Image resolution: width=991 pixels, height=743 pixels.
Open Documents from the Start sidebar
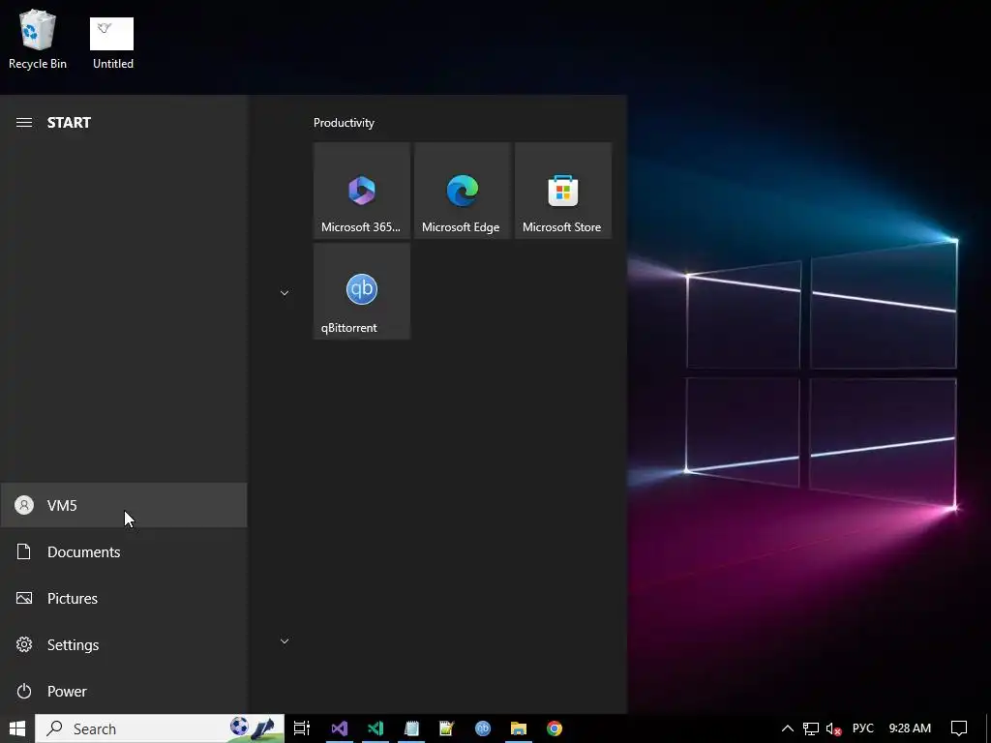coord(124,551)
